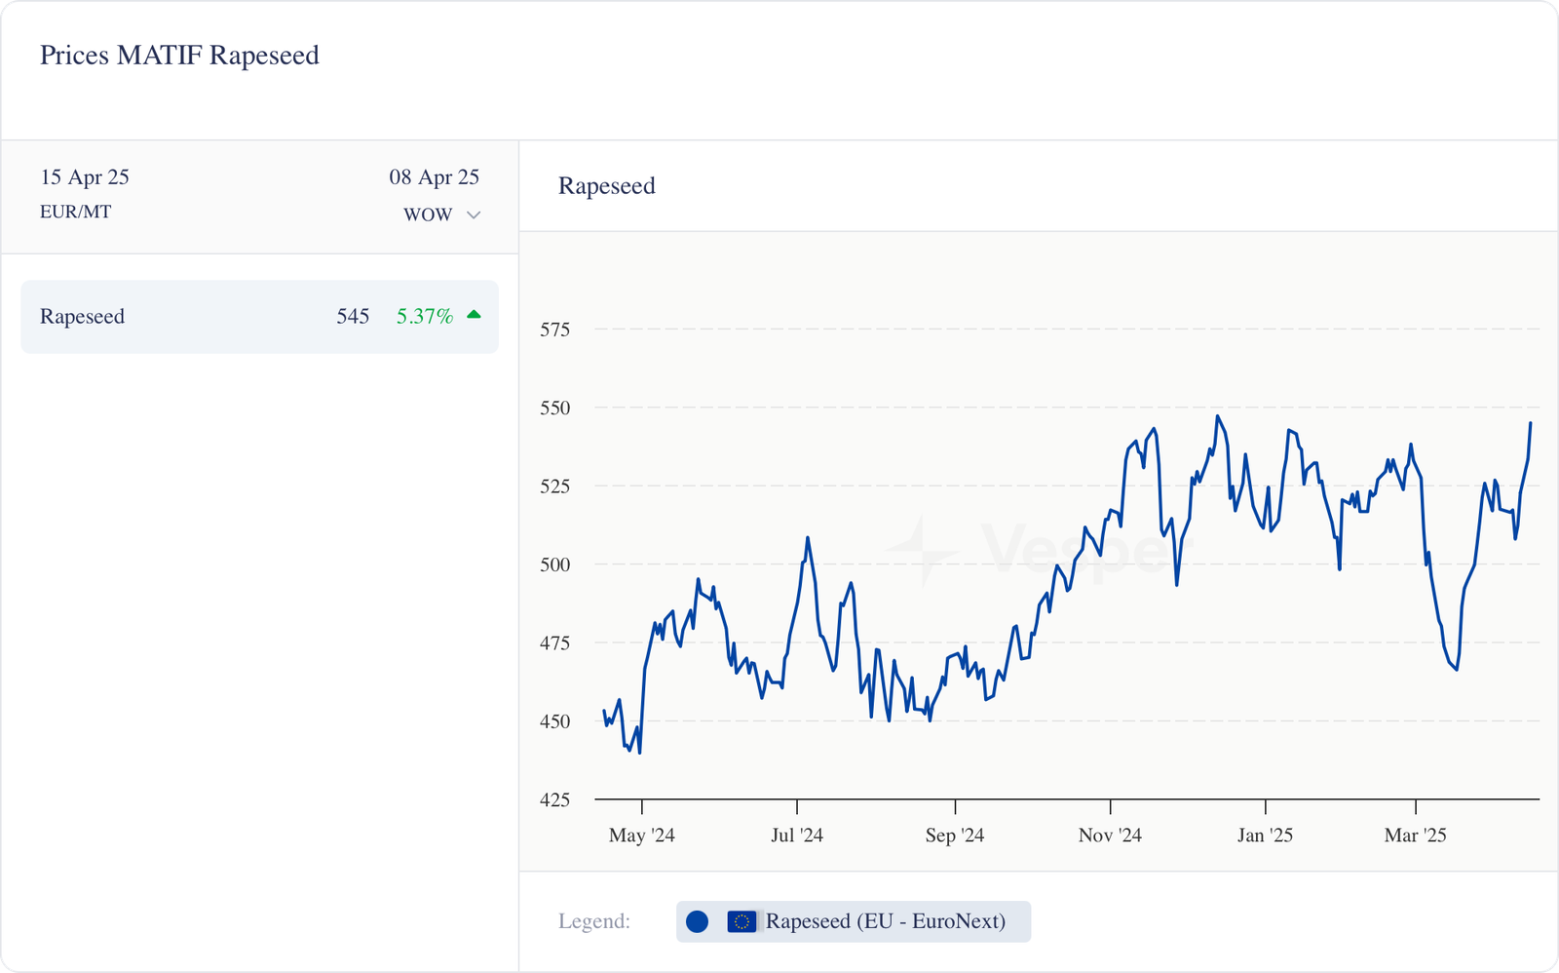Click the Mar '25 axis tick label
1559x973 pixels.
tap(1415, 836)
